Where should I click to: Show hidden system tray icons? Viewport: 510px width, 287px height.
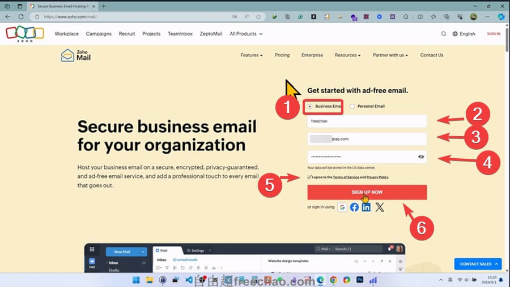coord(441,280)
